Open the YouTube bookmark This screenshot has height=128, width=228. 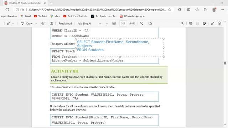tap(40, 16)
